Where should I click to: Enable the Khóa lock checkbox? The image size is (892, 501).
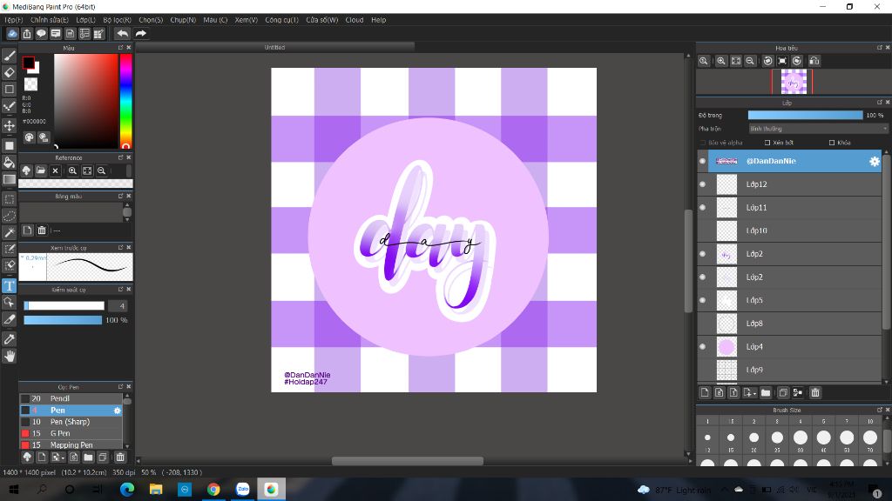832,143
